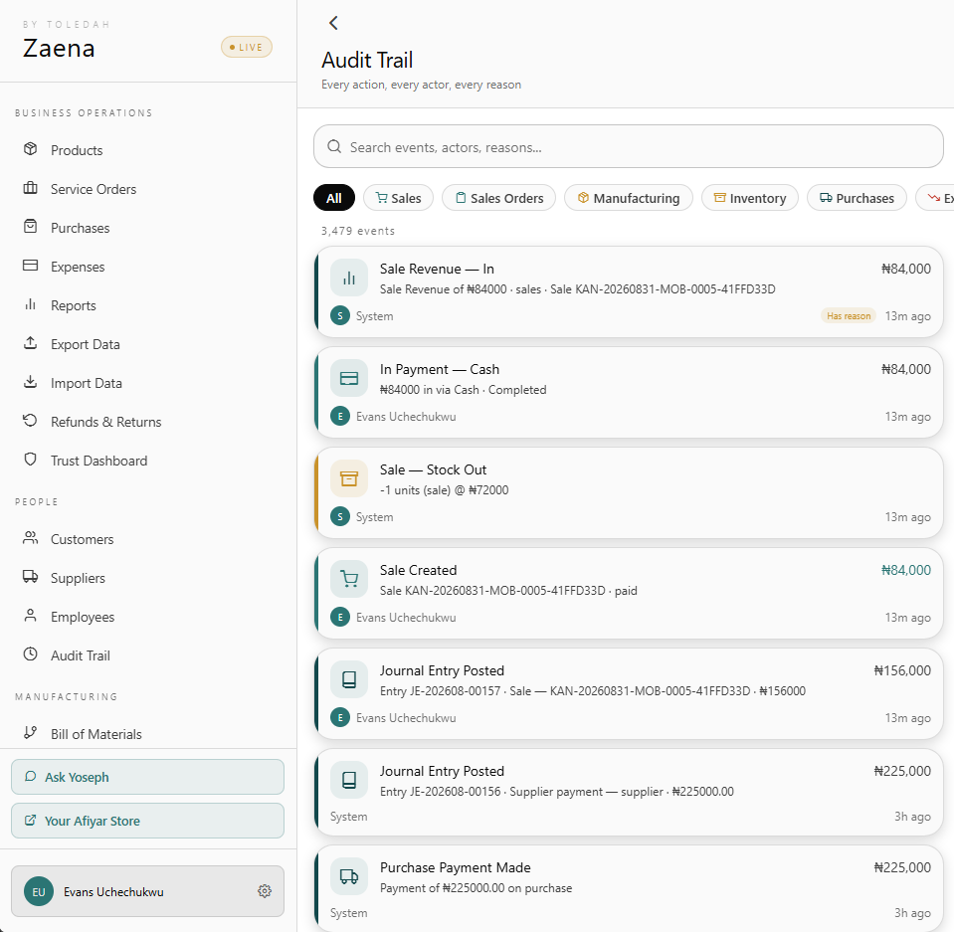Click the Products box icon in sidebar
The height and width of the screenshot is (932, 954).
(x=31, y=149)
